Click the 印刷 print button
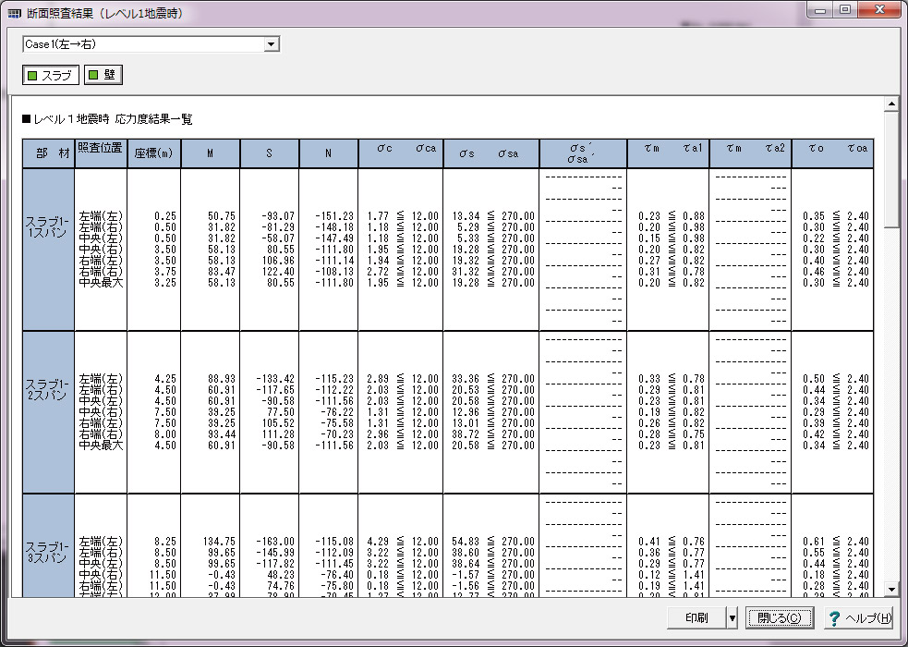This screenshot has height=647, width=908. tap(696, 618)
